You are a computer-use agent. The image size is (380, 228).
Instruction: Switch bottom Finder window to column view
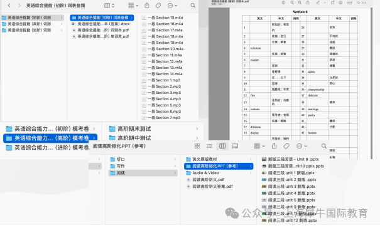222,146
